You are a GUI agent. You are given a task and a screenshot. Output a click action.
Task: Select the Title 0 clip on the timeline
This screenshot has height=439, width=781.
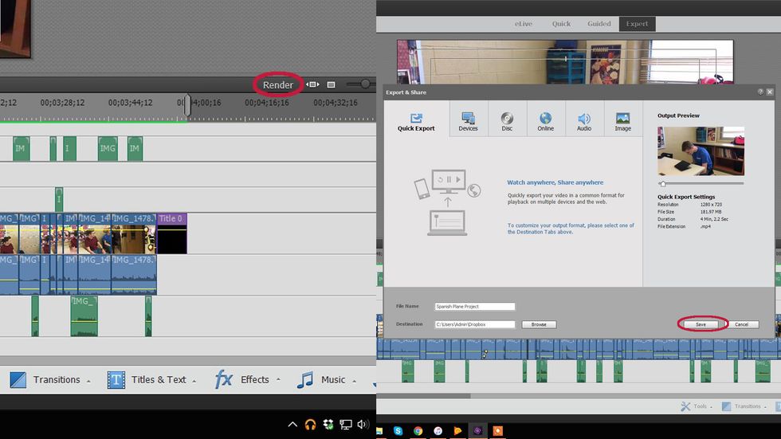tap(171, 233)
